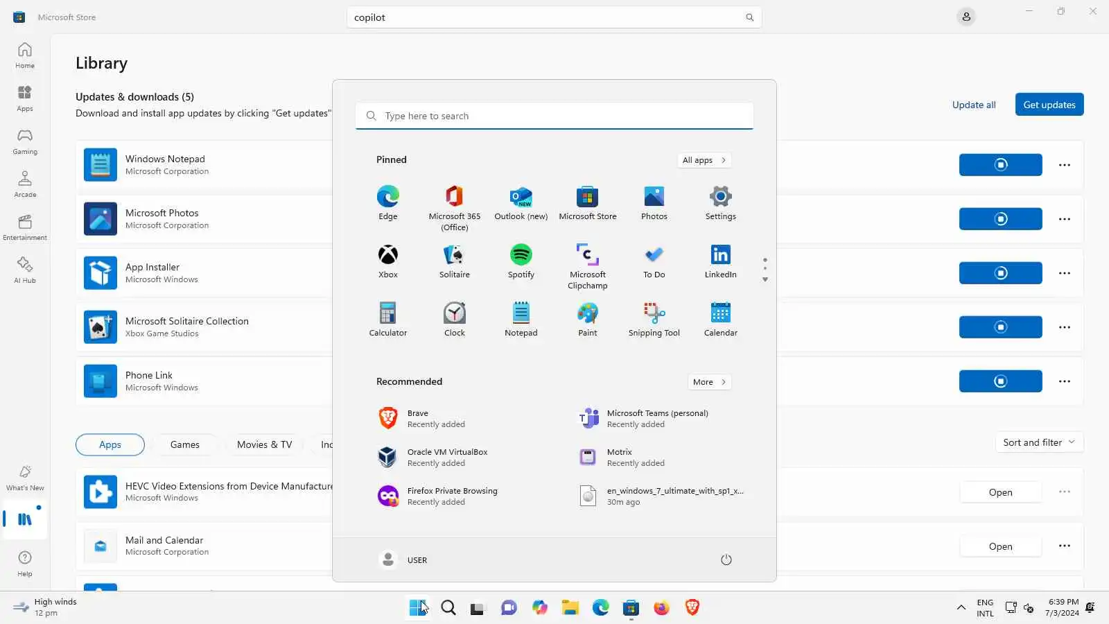Open Entertainment section in Store sidebar
The width and height of the screenshot is (1109, 624).
coord(25,227)
